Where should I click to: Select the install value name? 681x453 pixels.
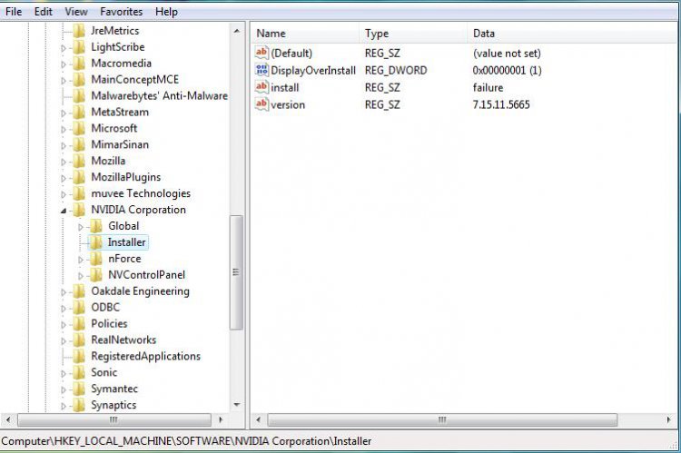pos(284,88)
